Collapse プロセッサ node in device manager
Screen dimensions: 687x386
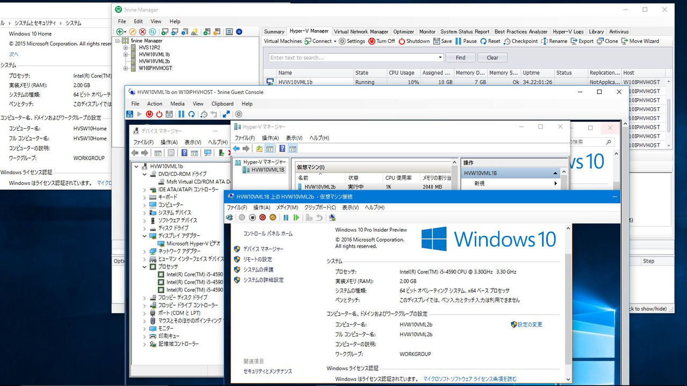(x=145, y=266)
